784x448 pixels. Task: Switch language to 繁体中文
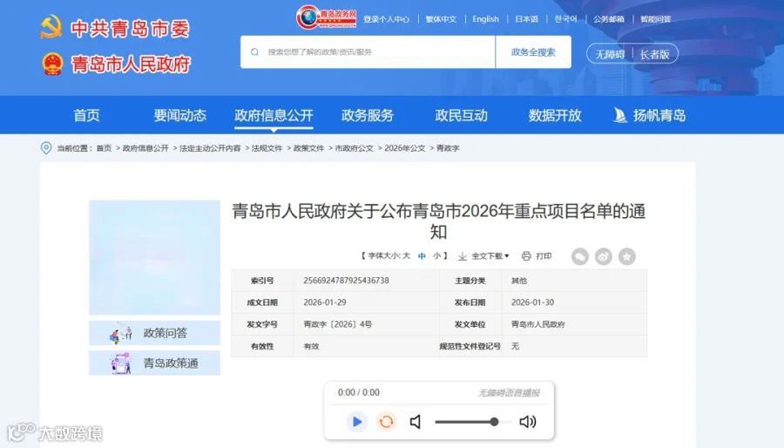[x=441, y=19]
